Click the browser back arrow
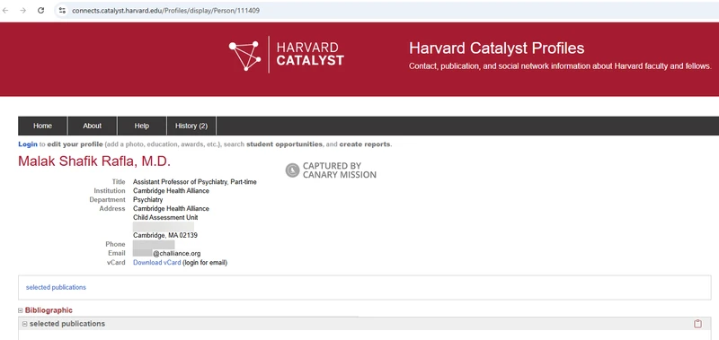This screenshot has width=719, height=340. pyautogui.click(x=5, y=10)
